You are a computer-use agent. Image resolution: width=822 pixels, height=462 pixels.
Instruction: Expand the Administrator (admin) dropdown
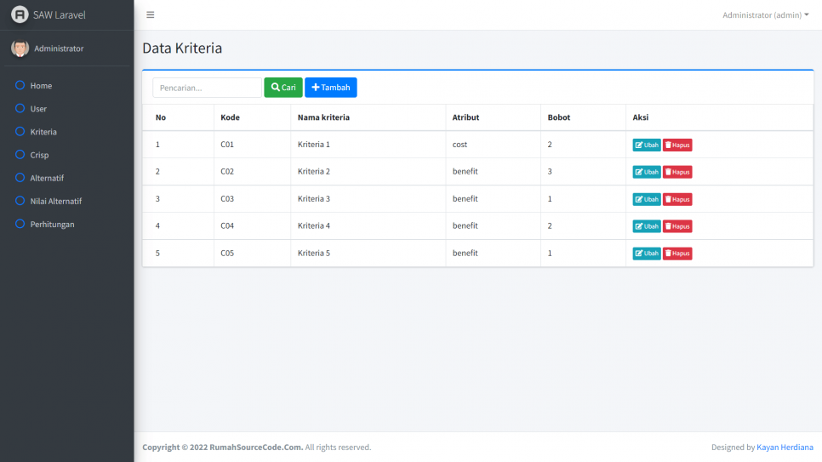tap(765, 14)
